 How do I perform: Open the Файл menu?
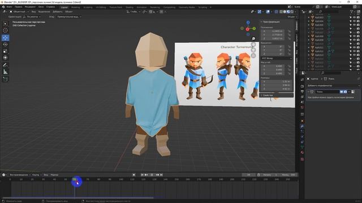pyautogui.click(x=10, y=7)
